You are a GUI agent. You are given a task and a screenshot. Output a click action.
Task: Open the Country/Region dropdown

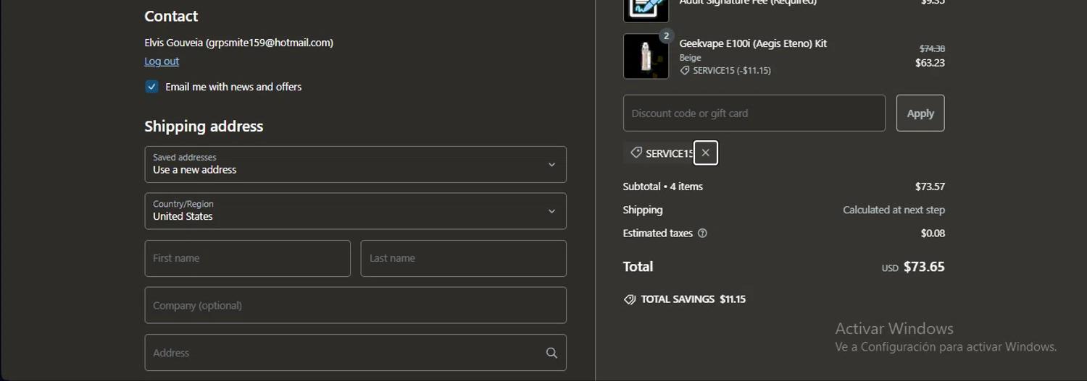(355, 211)
